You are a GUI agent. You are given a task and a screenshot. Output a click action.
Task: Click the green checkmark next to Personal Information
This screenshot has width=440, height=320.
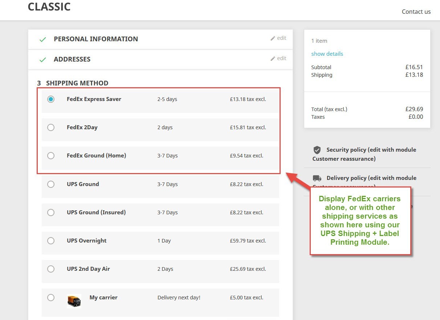[x=42, y=39]
